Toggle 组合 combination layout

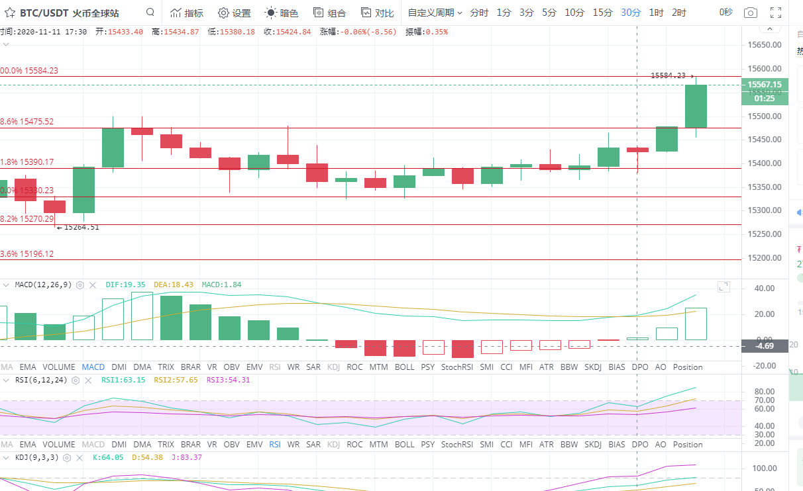pyautogui.click(x=329, y=13)
